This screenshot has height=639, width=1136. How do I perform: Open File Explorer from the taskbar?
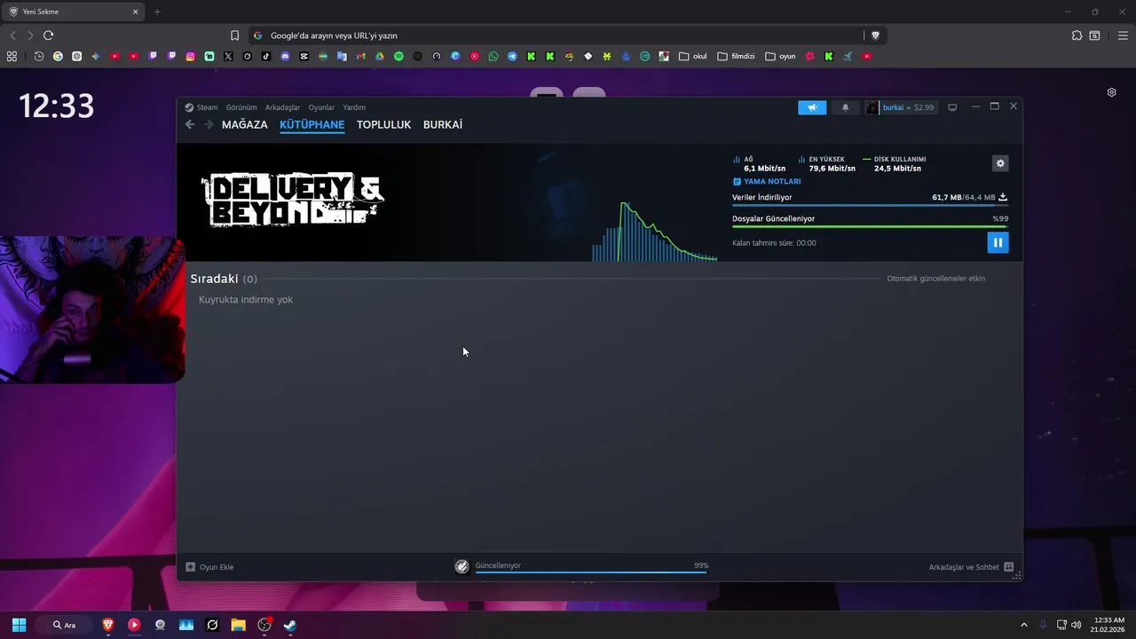(x=238, y=625)
